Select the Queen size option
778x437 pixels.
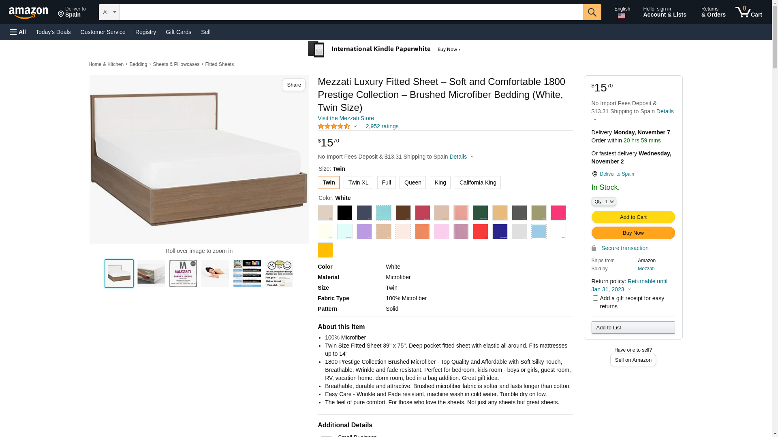click(413, 182)
